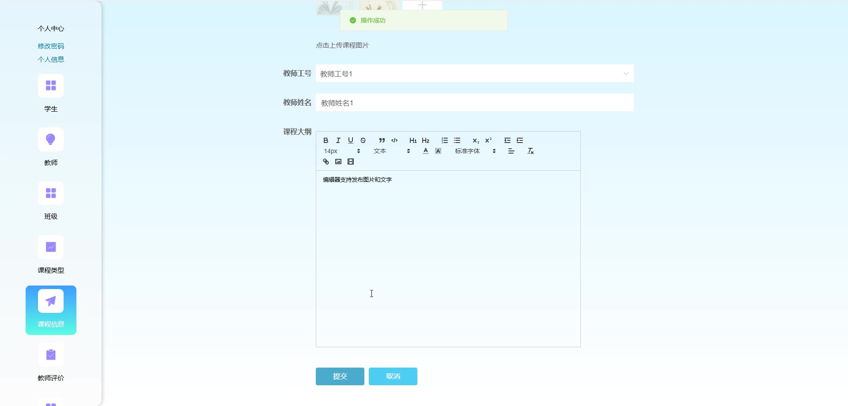
Task: Expand the 教师工号 dropdown
Action: (475, 74)
